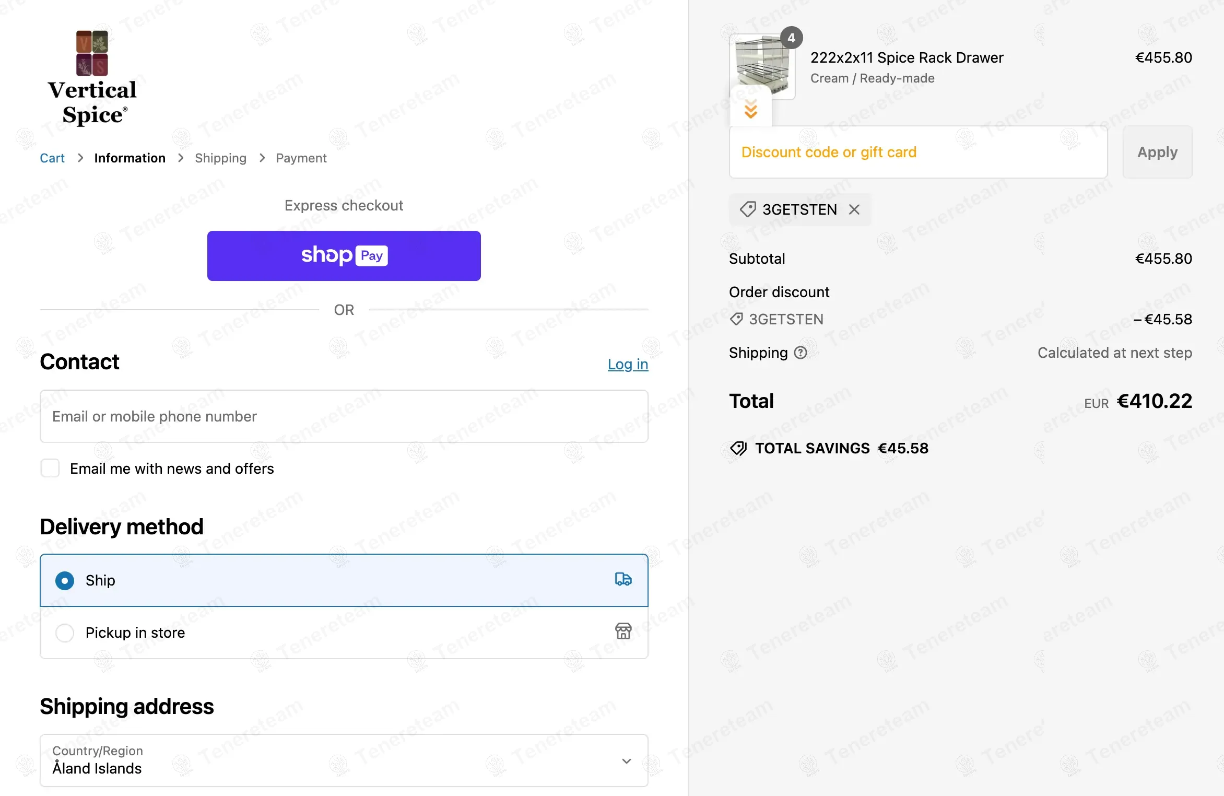Remove the 3GETSTEN discount code
This screenshot has width=1224, height=796.
coord(854,209)
